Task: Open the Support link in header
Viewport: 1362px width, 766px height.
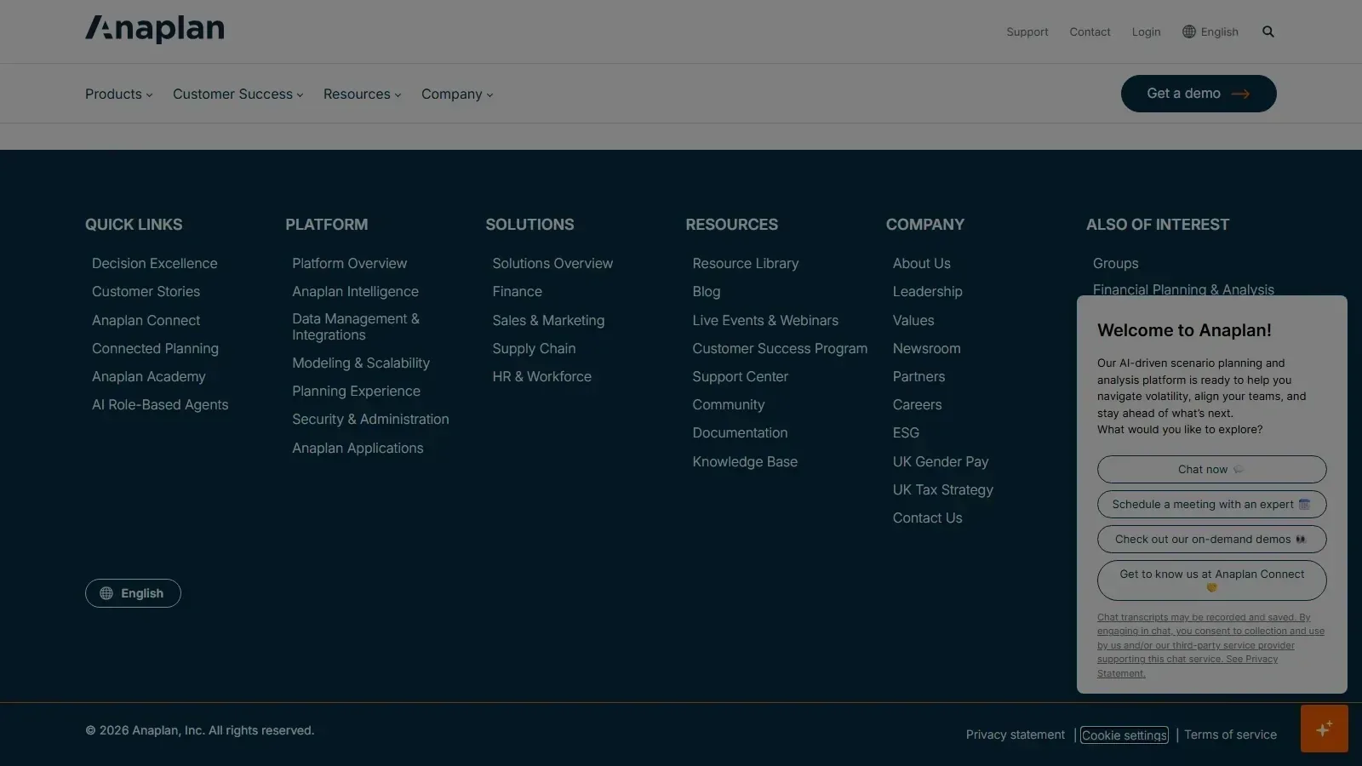Action: click(x=1027, y=31)
